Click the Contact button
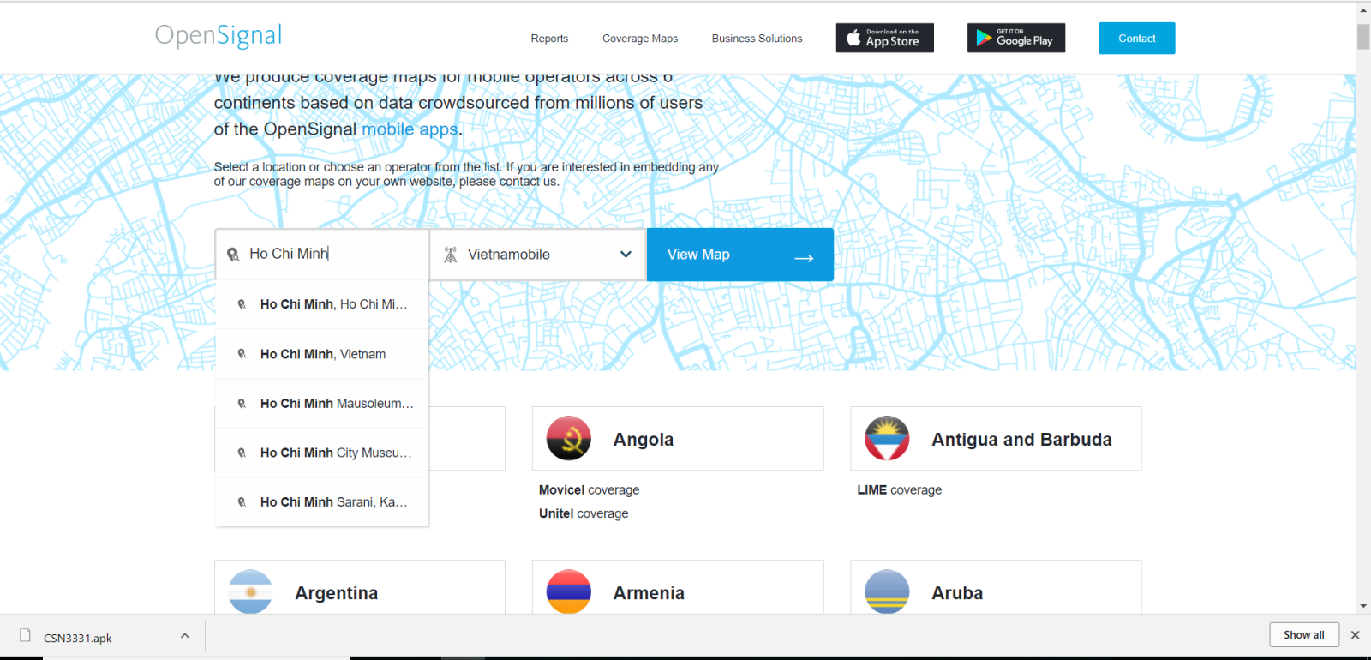 (x=1136, y=39)
